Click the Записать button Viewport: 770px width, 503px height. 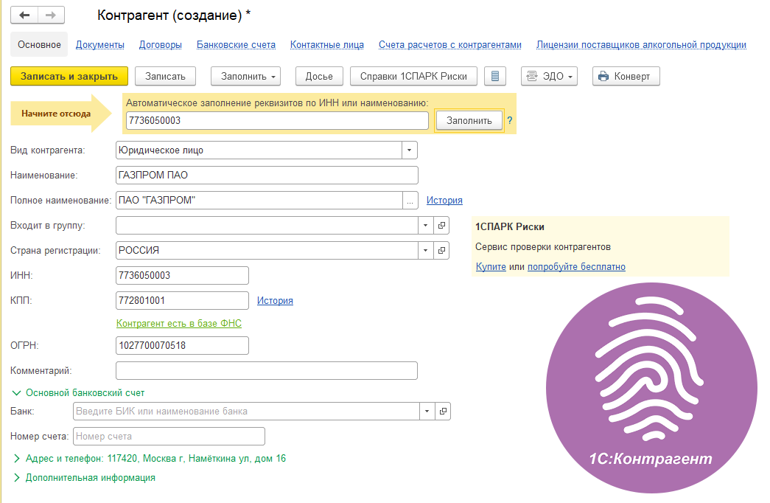[x=166, y=76]
